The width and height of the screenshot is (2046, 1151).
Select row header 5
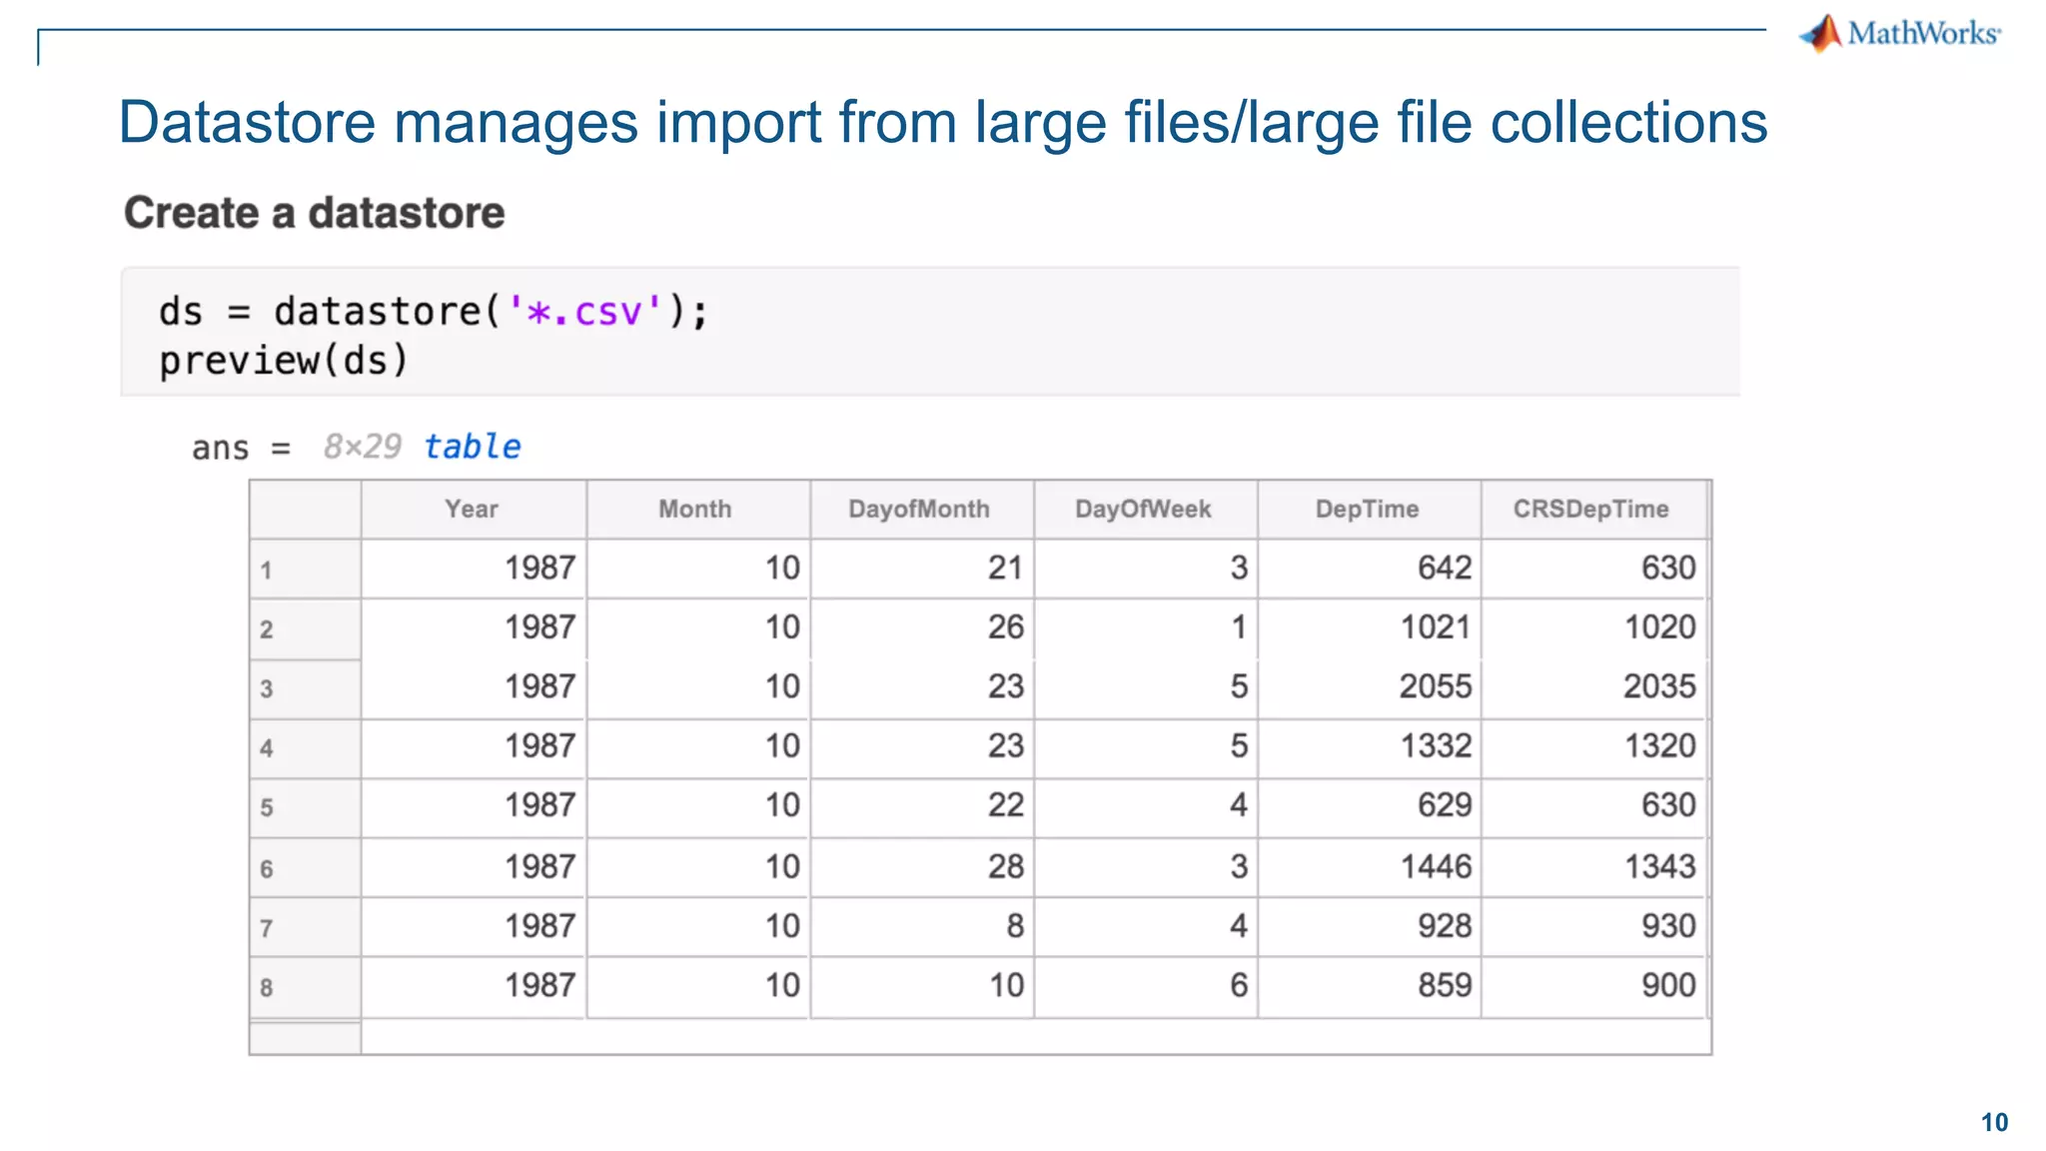[305, 807]
